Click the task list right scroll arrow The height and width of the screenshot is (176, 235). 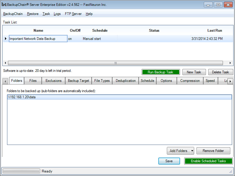(x=230, y=63)
